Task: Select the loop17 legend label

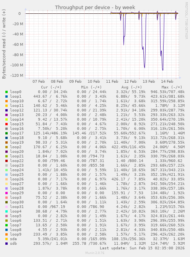Action: 17,133
